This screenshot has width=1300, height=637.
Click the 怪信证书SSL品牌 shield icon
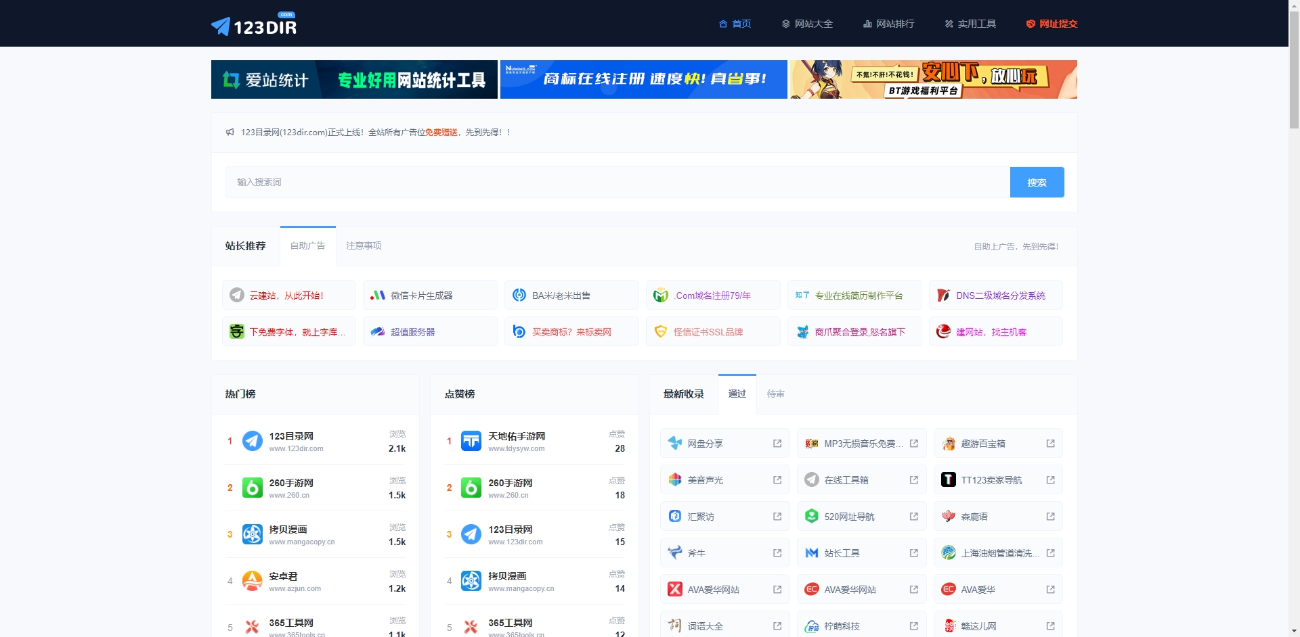pyautogui.click(x=661, y=331)
